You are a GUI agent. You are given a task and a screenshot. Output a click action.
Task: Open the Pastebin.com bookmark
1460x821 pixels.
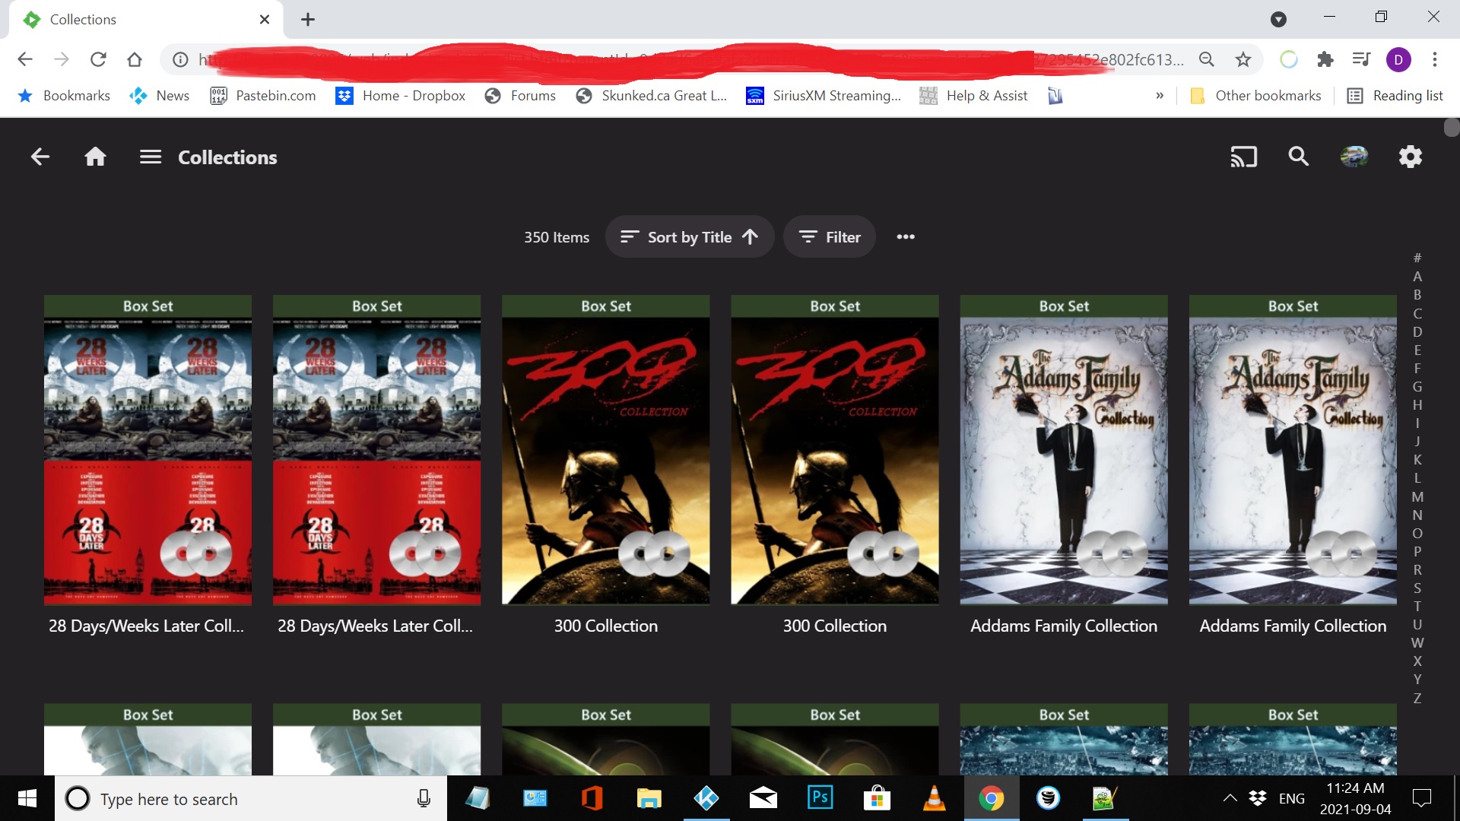(x=263, y=96)
